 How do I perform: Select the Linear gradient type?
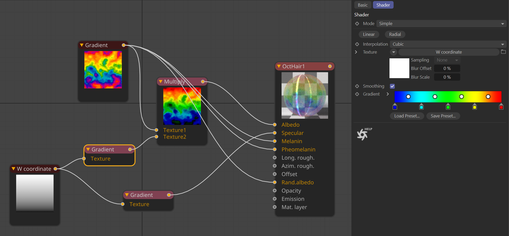tap(369, 34)
